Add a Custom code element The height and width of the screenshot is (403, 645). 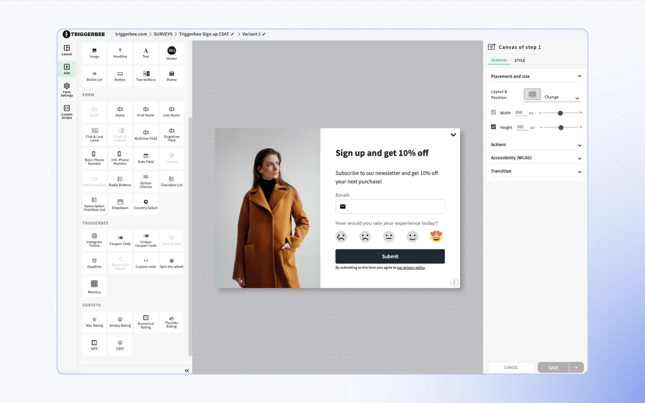coord(146,263)
